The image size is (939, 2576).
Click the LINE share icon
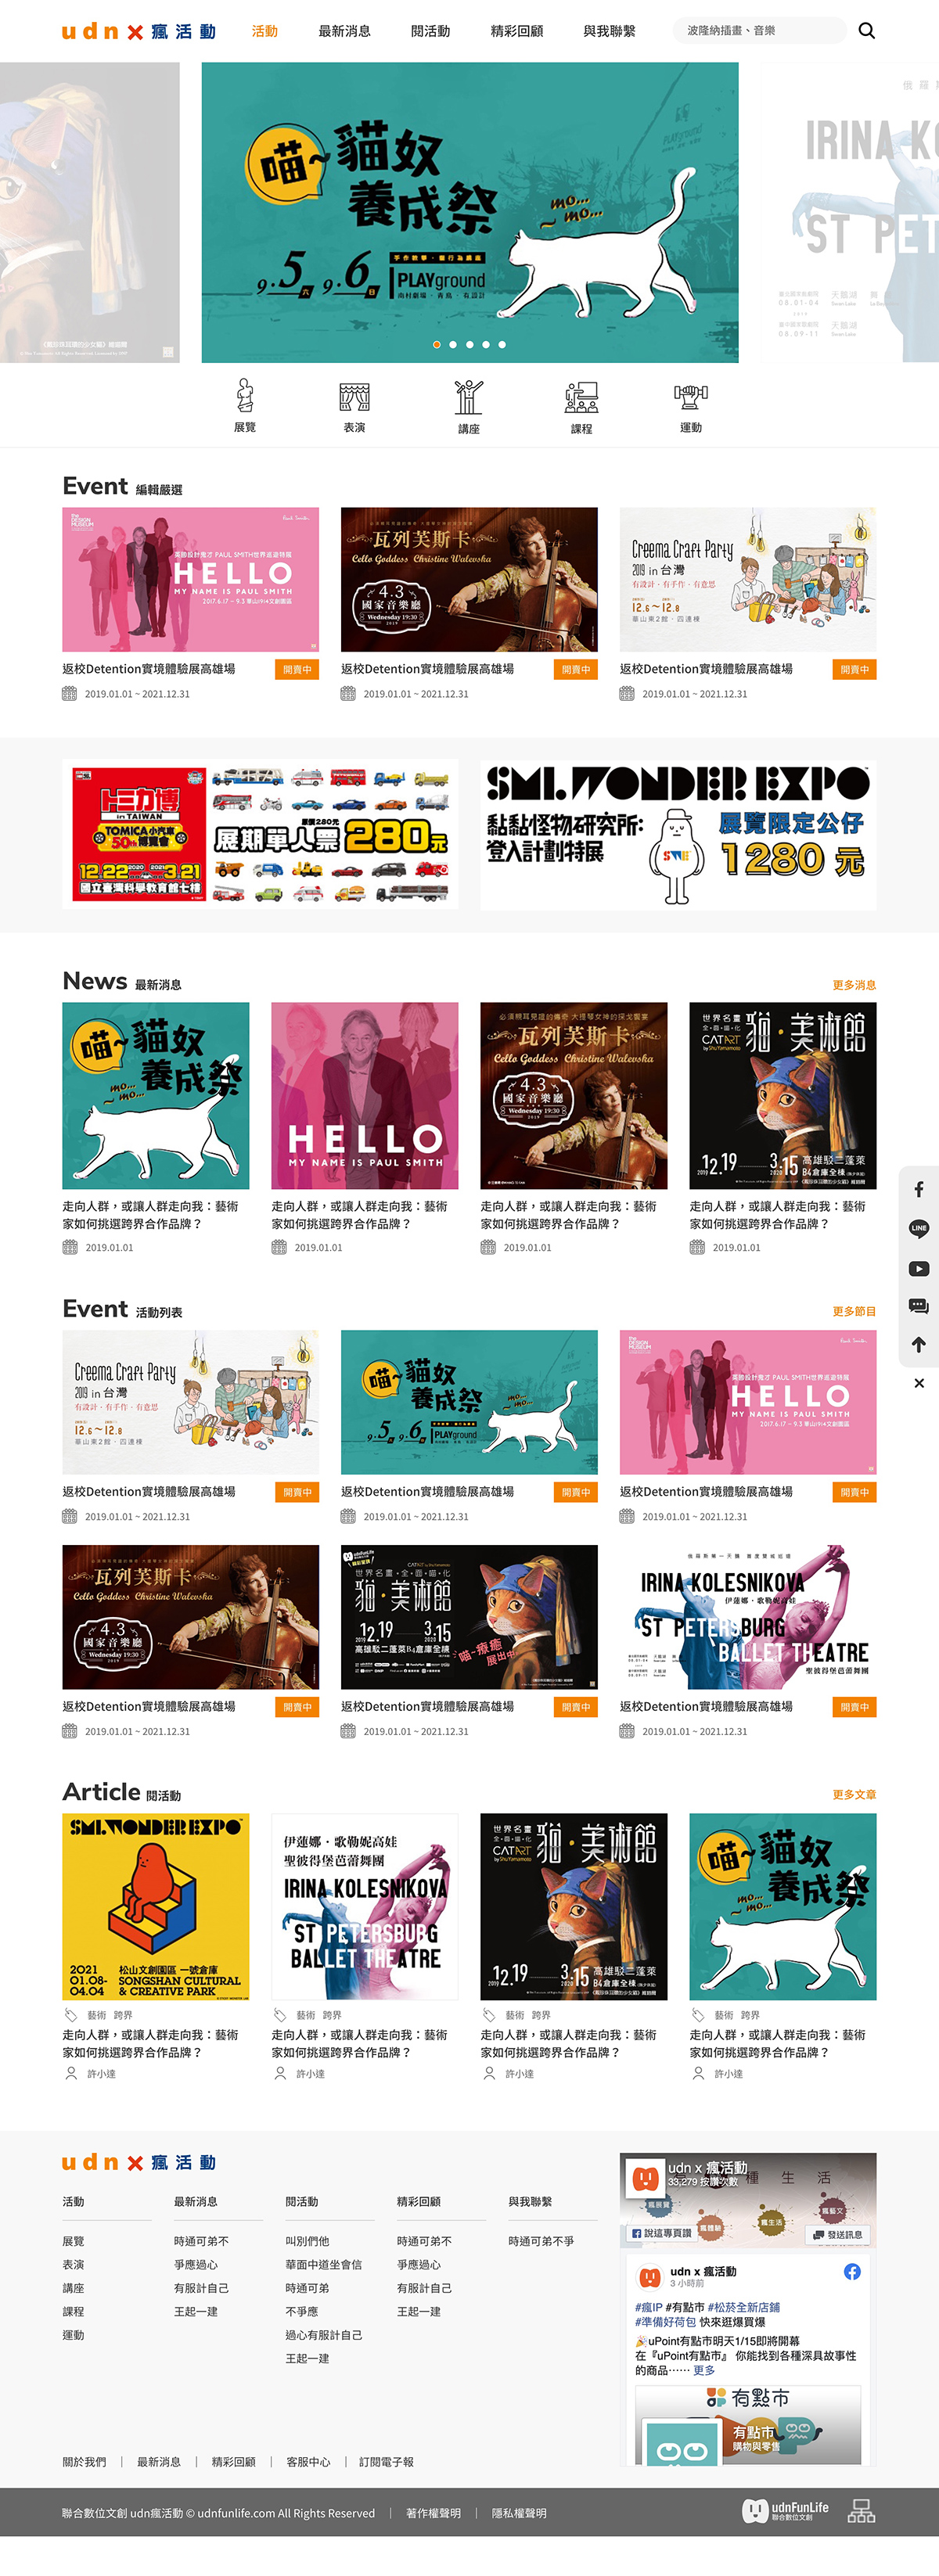click(918, 1228)
